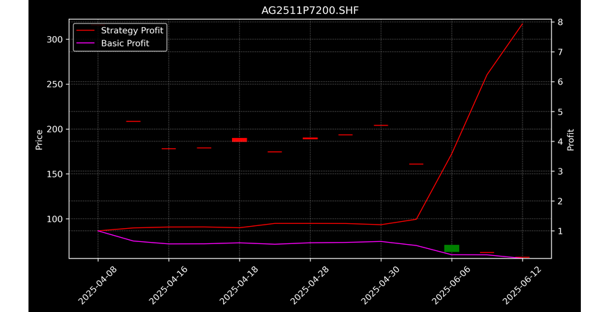This screenshot has height=312, width=610.
Task: Select the Basic Profit legend entry
Action: coord(113,43)
